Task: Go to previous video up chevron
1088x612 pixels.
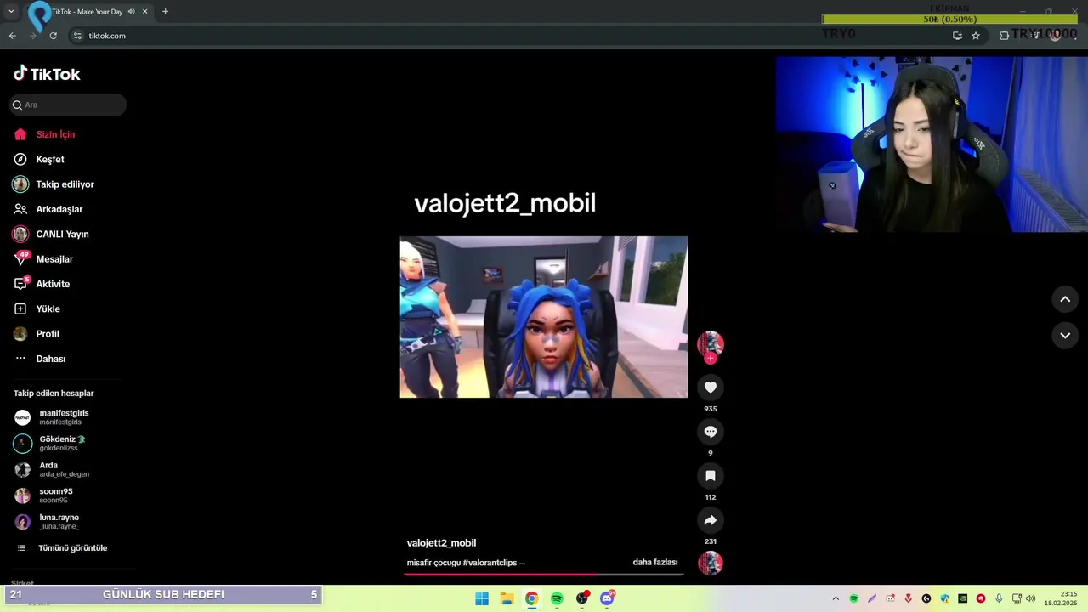Action: [1065, 299]
